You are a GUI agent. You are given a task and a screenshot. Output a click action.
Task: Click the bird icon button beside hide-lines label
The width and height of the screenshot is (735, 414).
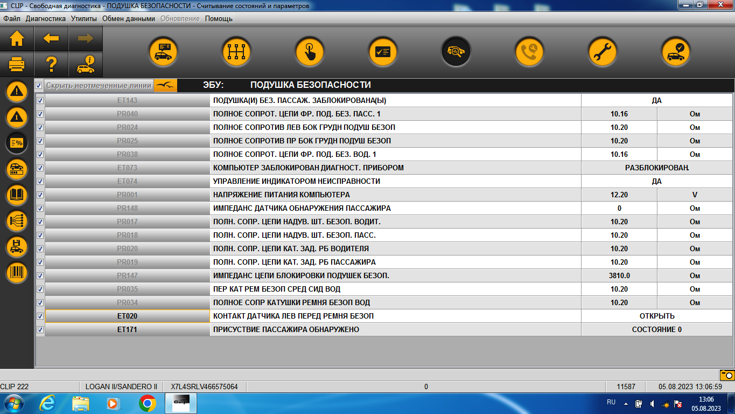pyautogui.click(x=165, y=85)
